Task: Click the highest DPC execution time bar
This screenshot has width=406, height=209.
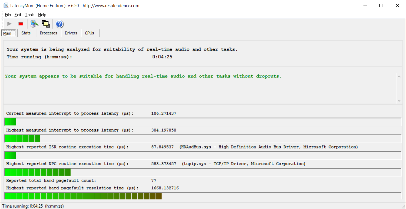Action: [203, 172]
